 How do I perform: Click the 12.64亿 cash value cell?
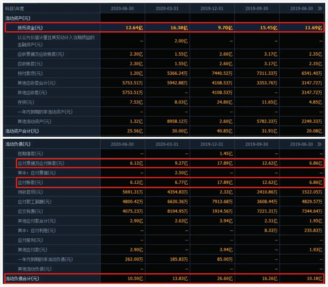click(134, 28)
